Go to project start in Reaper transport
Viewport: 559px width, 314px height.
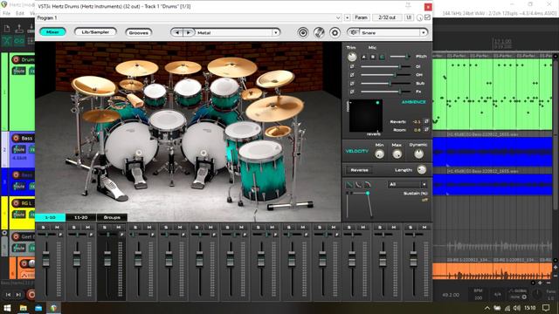click(x=8, y=295)
